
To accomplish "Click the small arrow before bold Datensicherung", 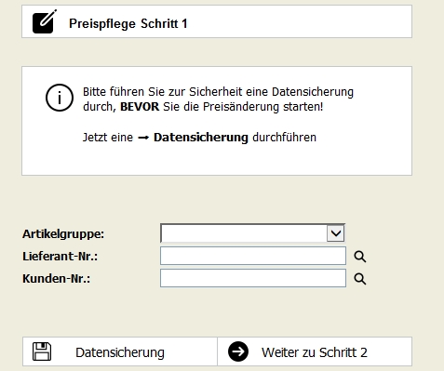I will (143, 138).
